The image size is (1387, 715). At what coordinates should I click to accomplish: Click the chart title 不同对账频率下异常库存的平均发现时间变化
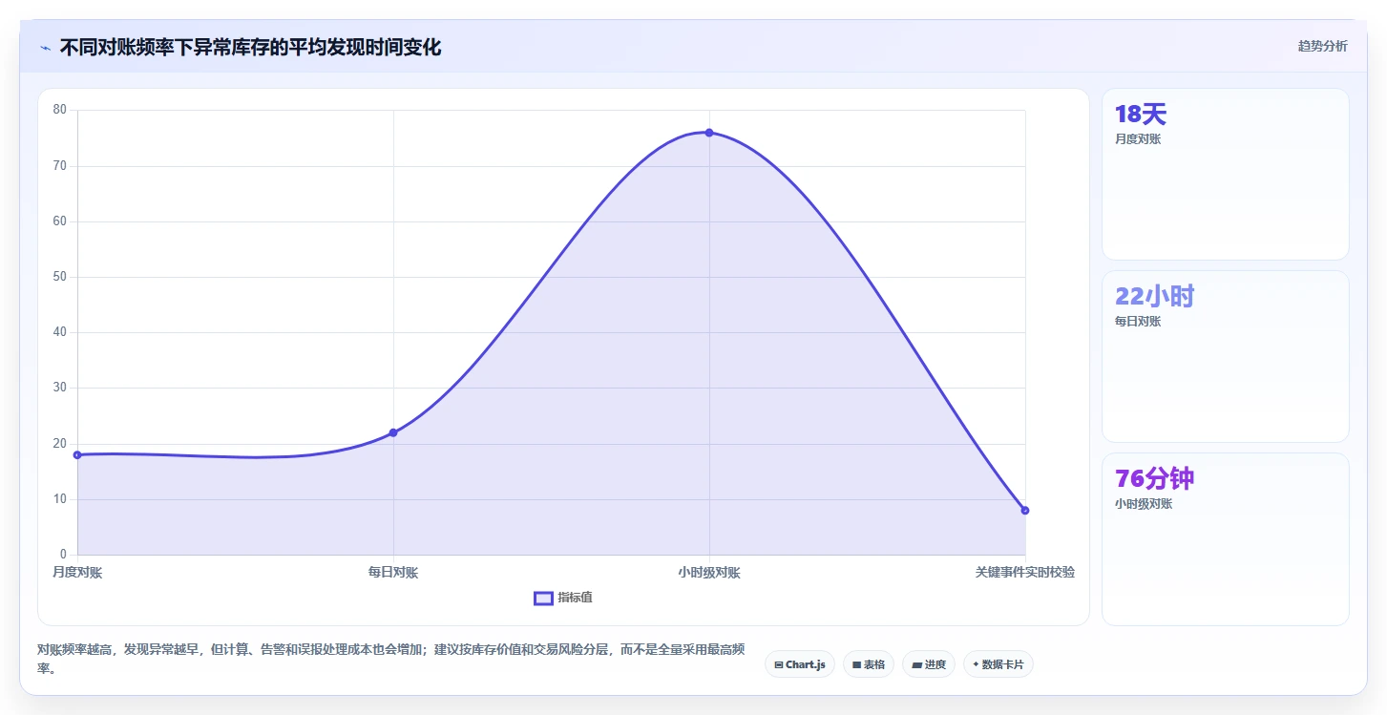click(250, 47)
